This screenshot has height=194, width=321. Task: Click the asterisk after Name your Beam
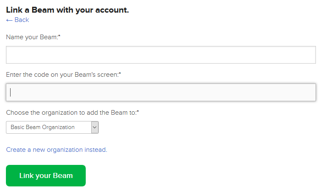(60, 37)
